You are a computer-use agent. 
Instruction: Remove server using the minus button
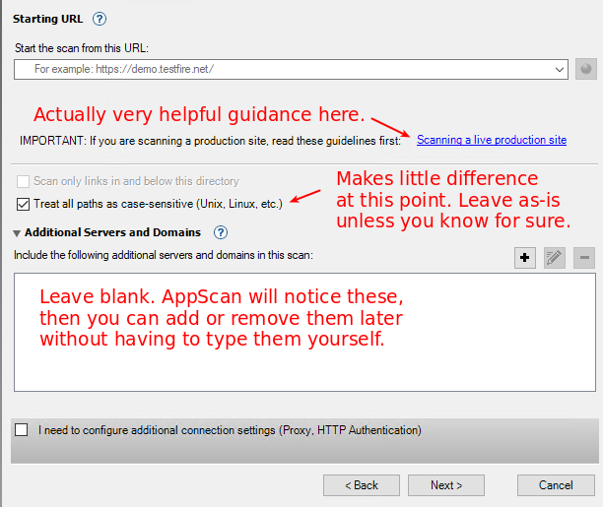pos(583,258)
